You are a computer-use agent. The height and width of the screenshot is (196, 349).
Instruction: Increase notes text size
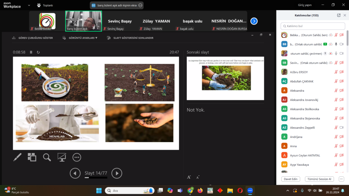(189, 177)
